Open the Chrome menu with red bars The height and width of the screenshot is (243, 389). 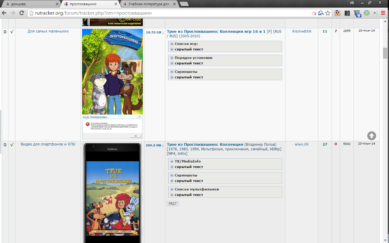coord(383,13)
